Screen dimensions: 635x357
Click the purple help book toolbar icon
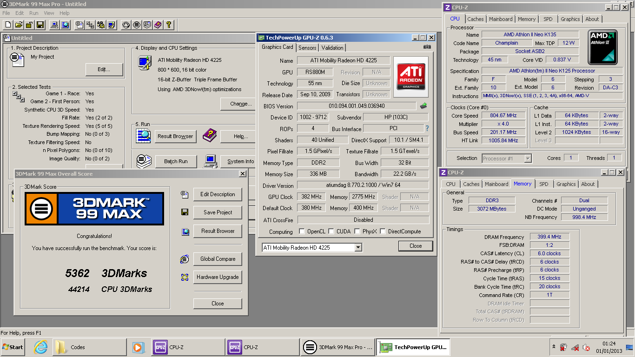tap(158, 25)
